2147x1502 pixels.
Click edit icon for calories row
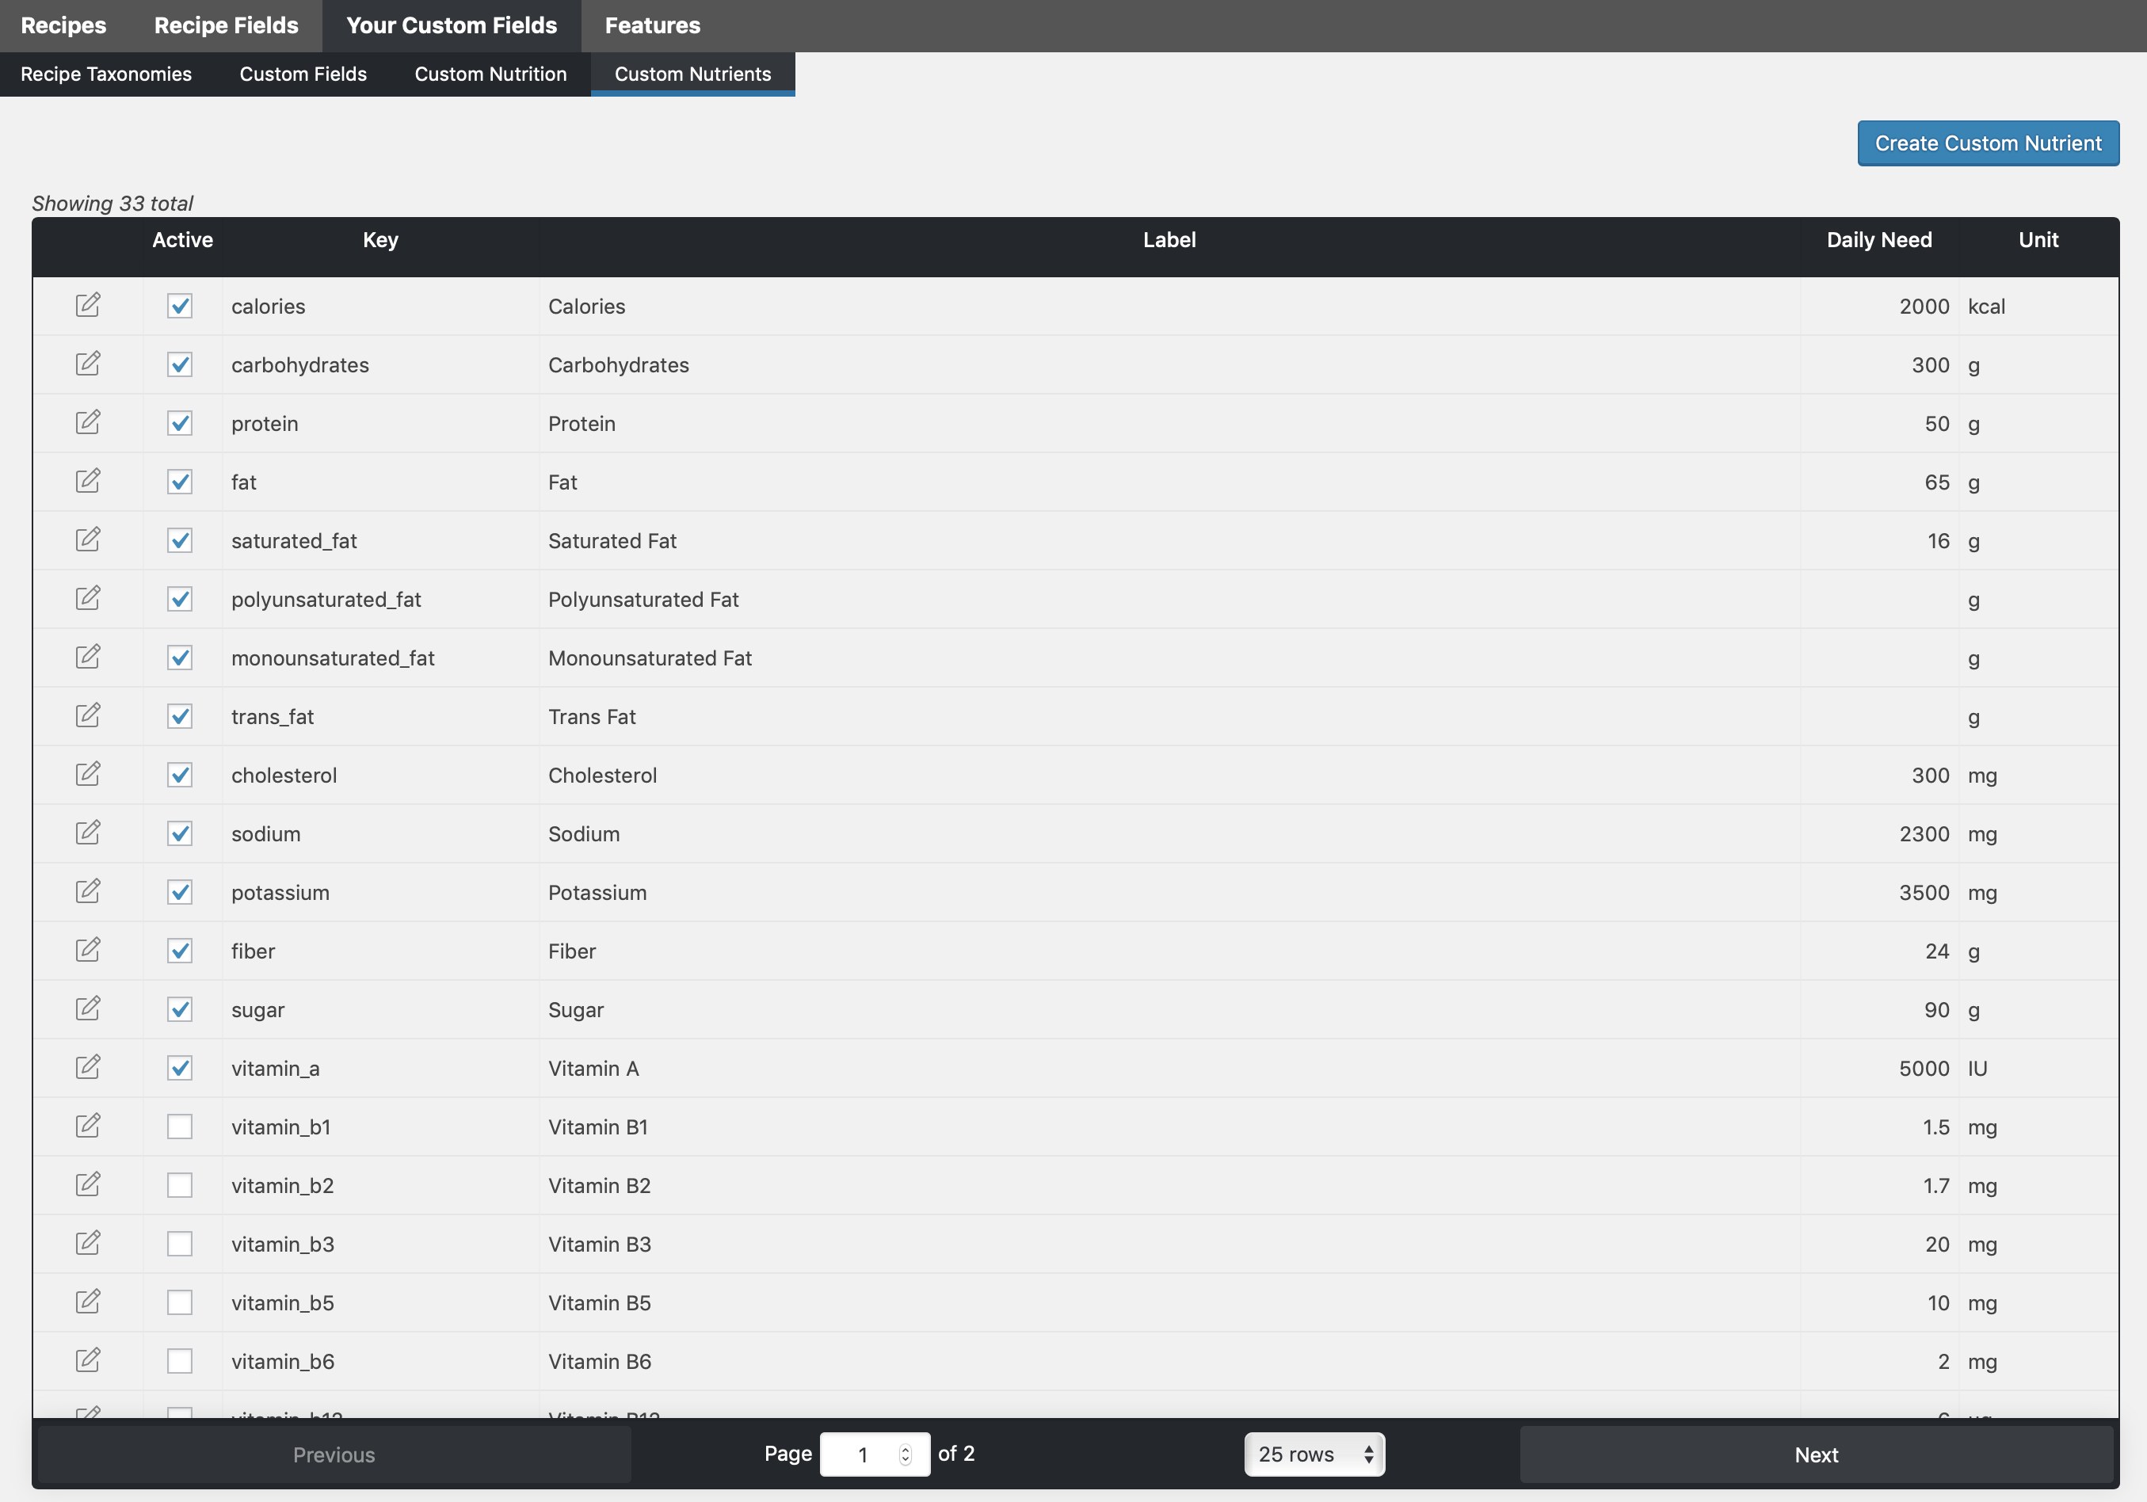[x=88, y=305]
